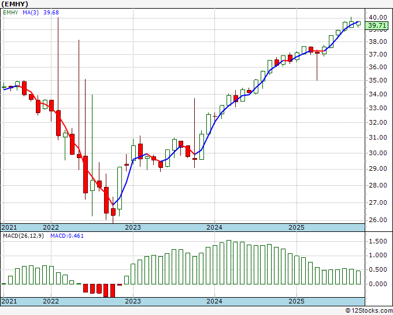Click the tallest MACD bar in early 2024
Image resolution: width=393 pixels, height=315 pixels.
229,262
